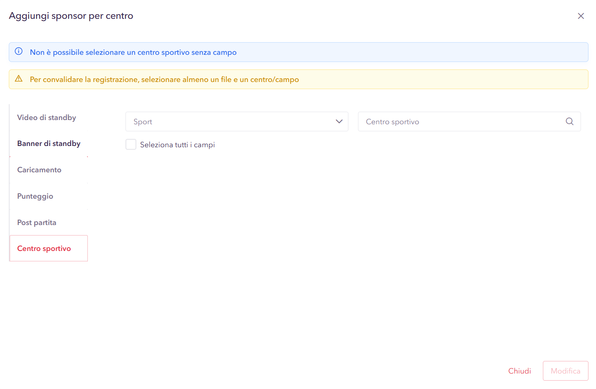596x389 pixels.
Task: Click the blue info circle icon
Action: (x=19, y=51)
